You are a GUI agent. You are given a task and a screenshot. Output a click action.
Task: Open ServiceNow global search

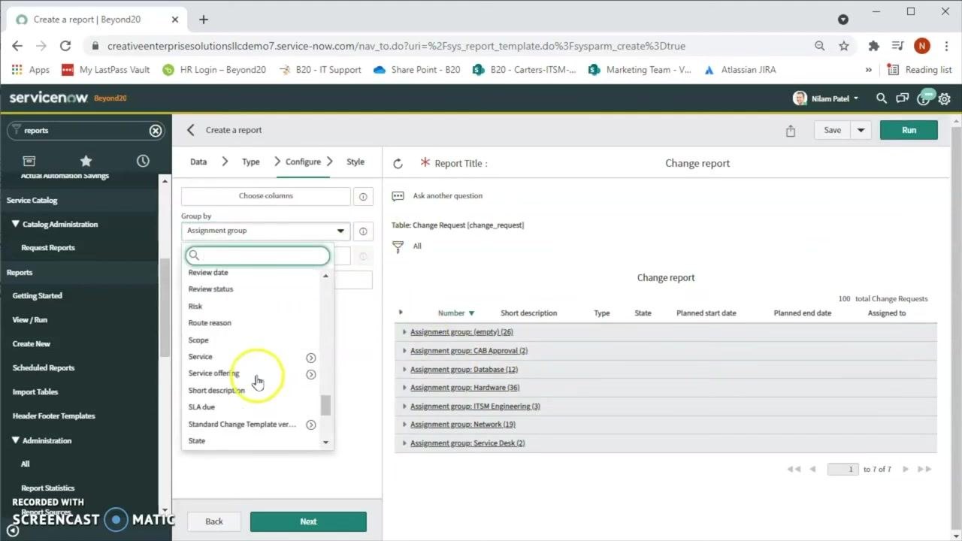(882, 98)
